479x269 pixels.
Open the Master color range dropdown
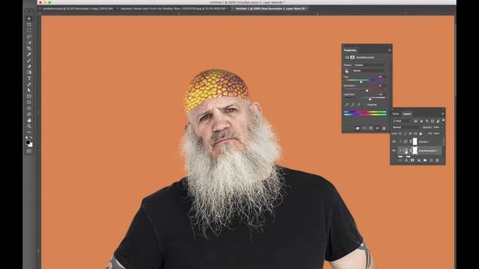point(370,71)
